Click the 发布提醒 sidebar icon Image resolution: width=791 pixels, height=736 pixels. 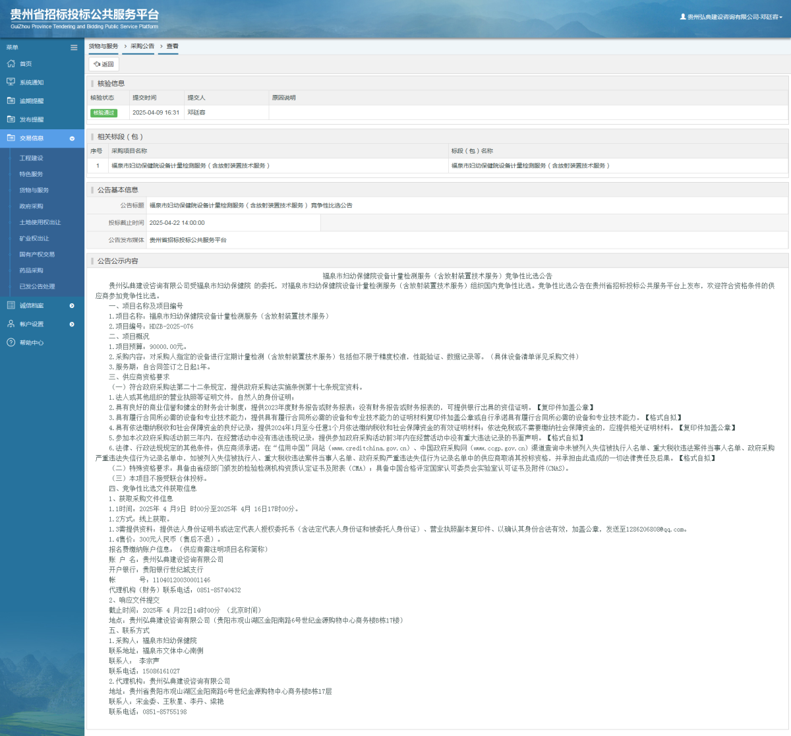tap(11, 119)
